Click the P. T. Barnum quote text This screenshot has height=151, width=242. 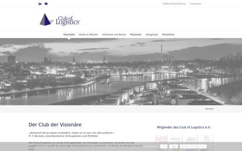(x=72, y=134)
